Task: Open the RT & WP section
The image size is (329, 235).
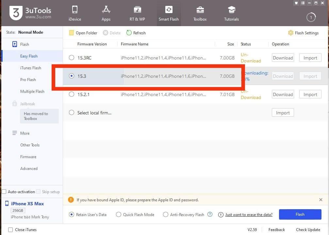Action: click(137, 13)
